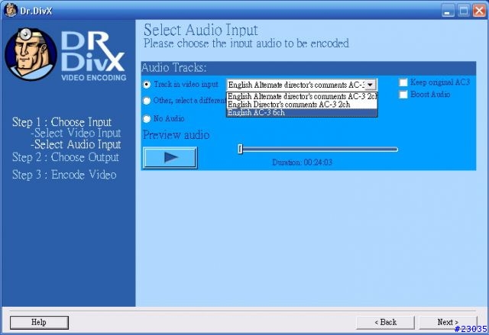Open the Help button
Screen dimensions: 489x335
click(x=39, y=322)
